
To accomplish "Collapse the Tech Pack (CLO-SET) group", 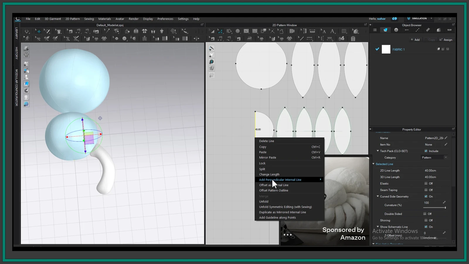I will (378, 151).
